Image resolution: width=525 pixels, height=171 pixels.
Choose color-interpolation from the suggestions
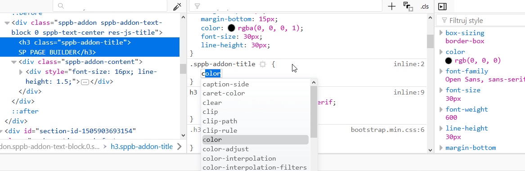(x=255, y=158)
